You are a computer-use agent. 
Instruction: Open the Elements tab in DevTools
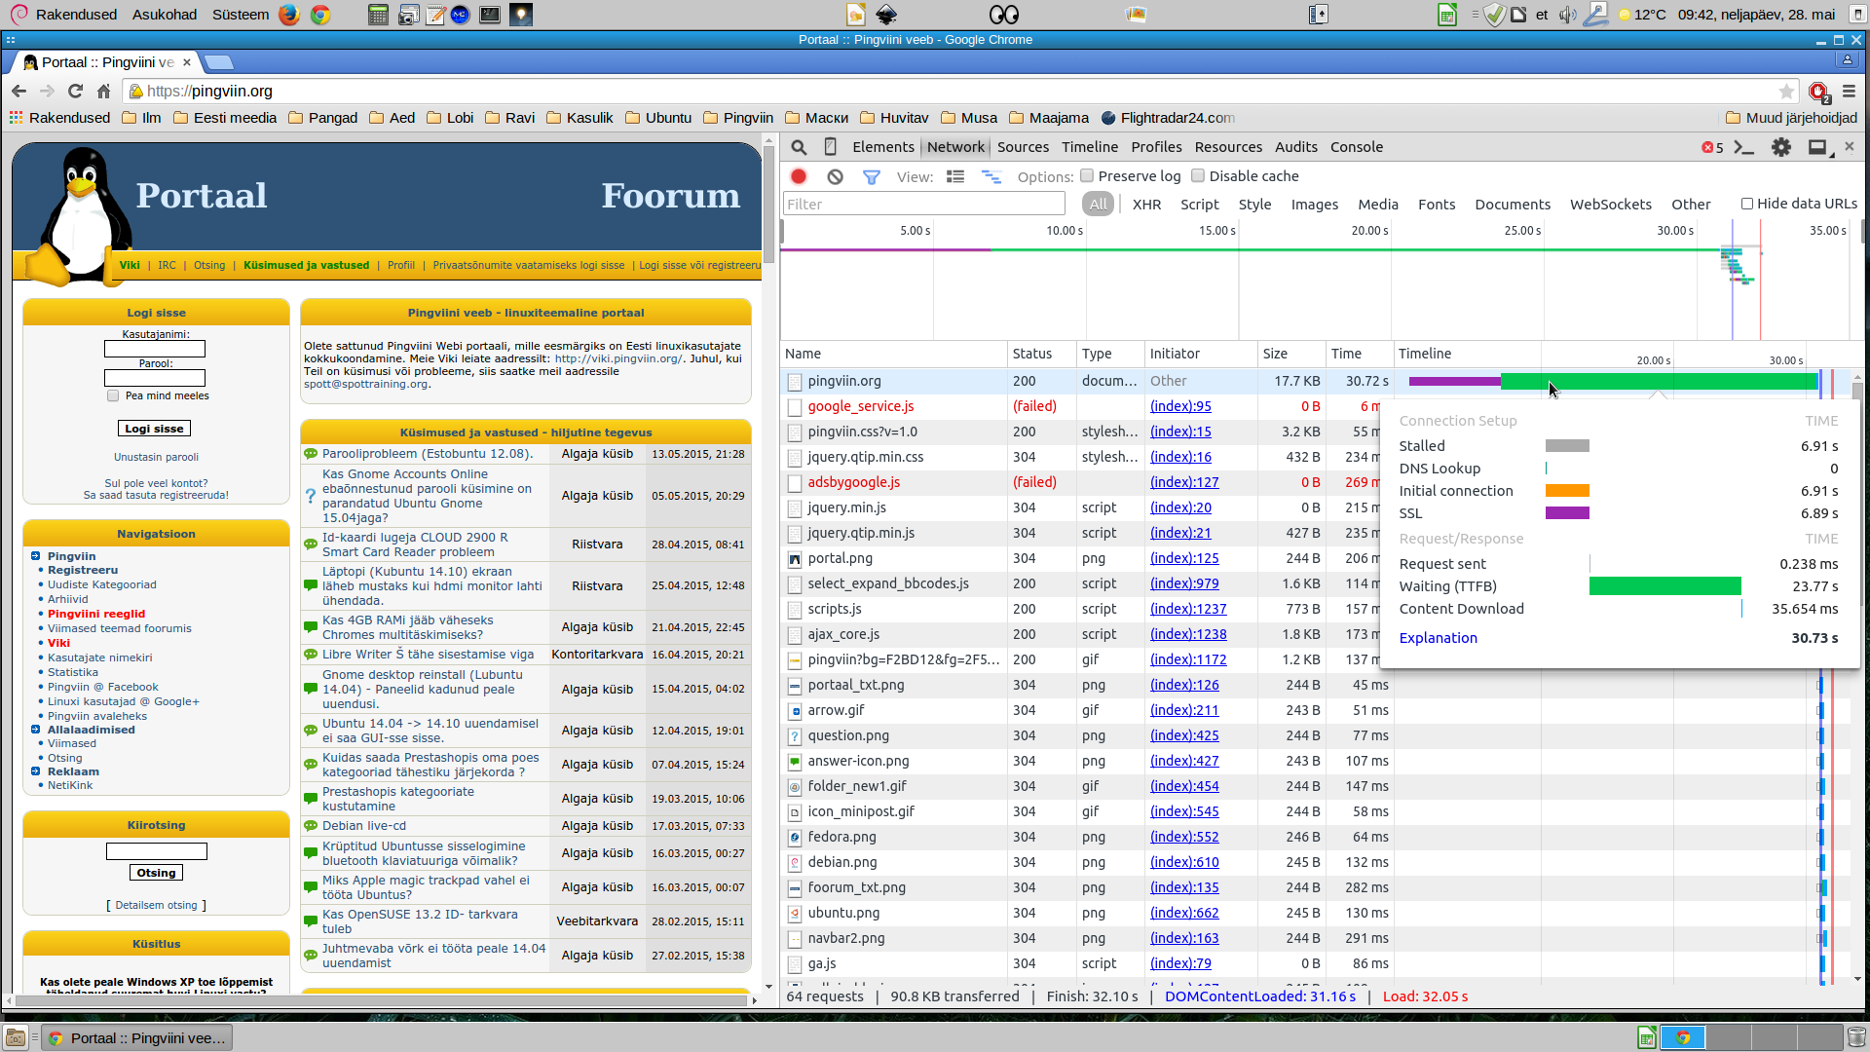tap(882, 147)
